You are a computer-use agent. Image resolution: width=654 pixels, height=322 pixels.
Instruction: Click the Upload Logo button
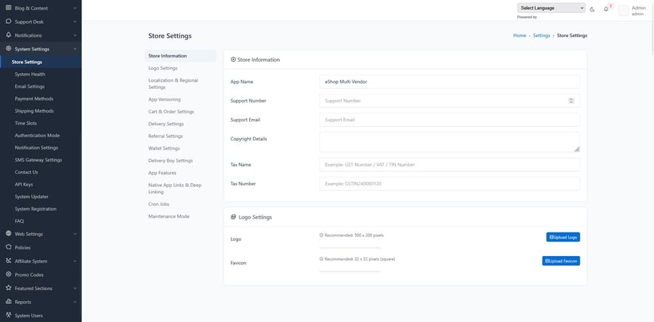coord(563,237)
